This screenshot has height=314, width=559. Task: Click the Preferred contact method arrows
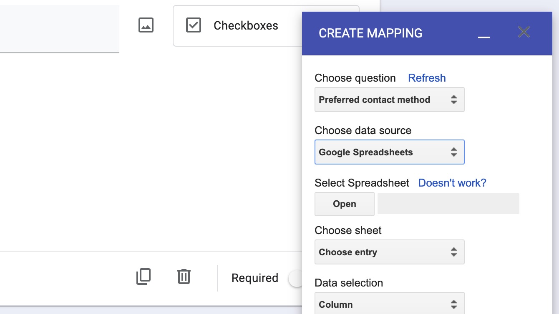[454, 100]
